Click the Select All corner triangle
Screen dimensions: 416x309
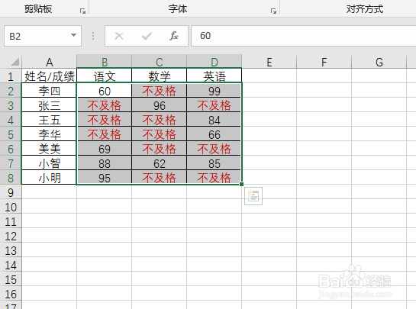15,62
